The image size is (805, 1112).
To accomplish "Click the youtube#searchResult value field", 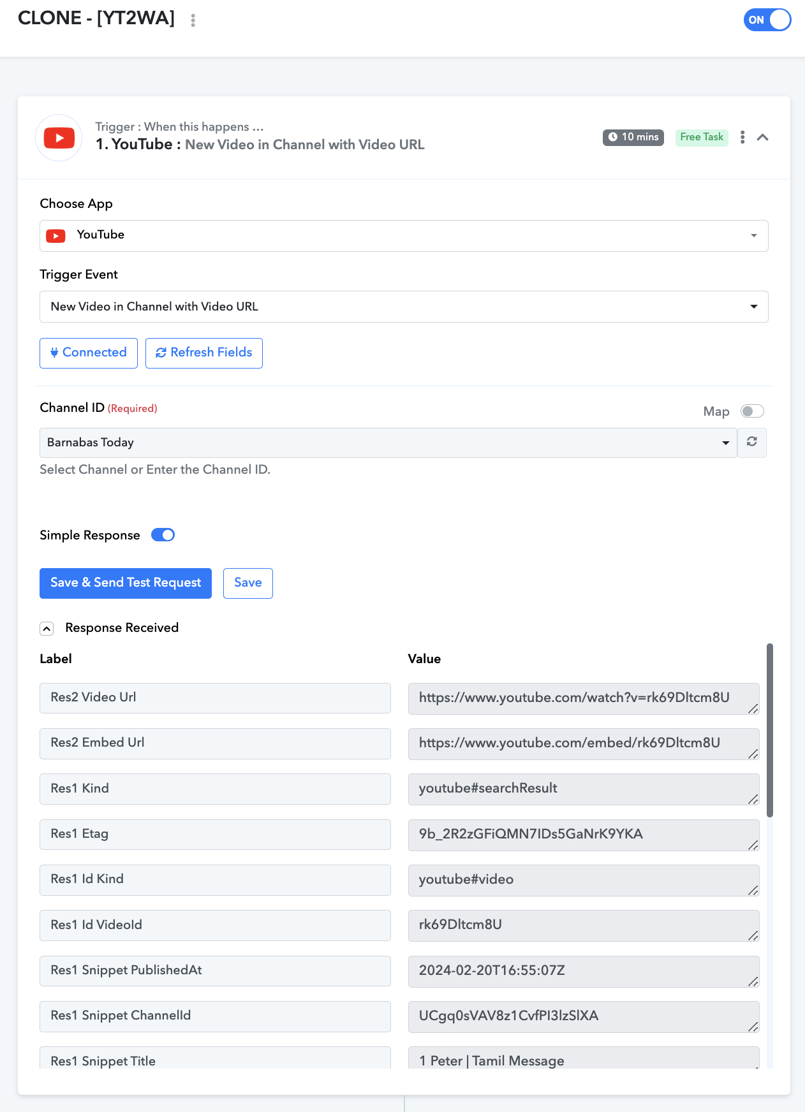I will tap(584, 789).
